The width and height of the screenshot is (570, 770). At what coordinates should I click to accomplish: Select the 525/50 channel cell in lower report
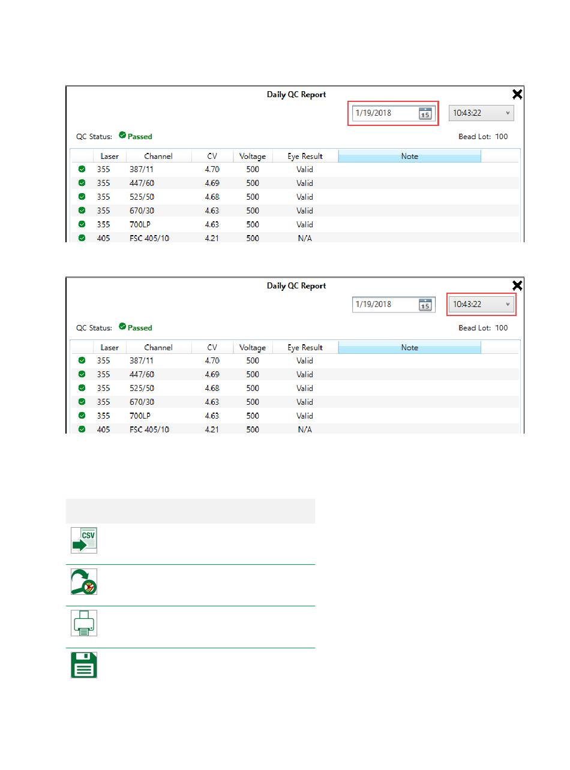pos(142,388)
